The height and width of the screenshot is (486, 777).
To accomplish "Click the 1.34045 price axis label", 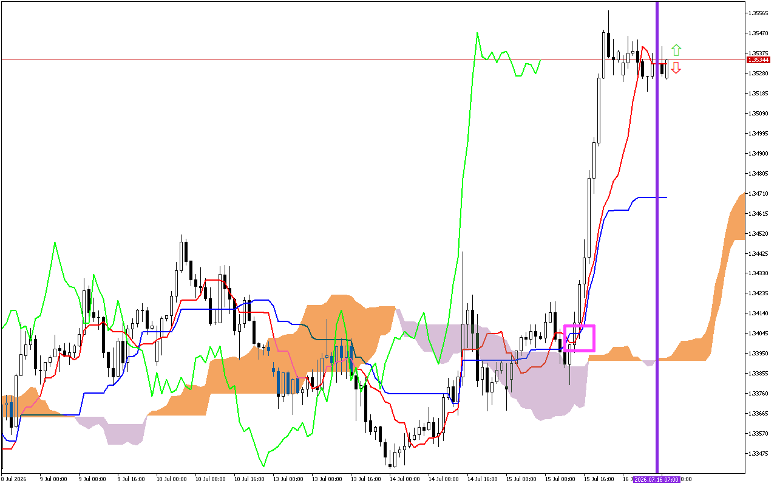I will [759, 334].
